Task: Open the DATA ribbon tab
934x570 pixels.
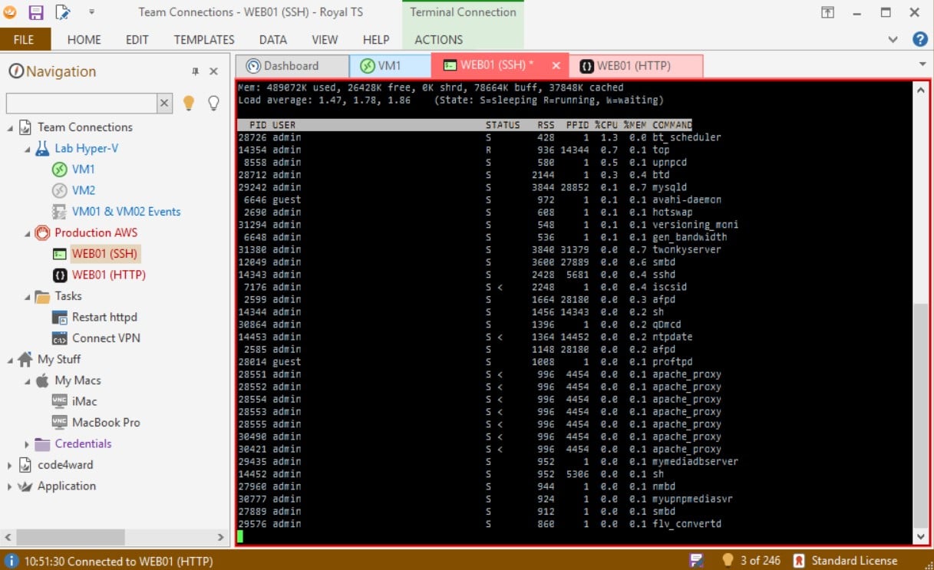Action: point(272,39)
